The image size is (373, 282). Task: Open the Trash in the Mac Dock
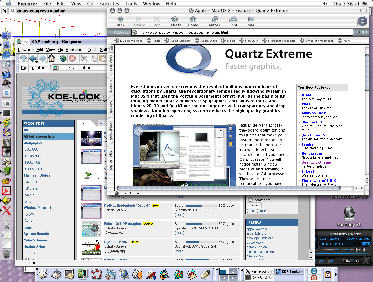coord(6,254)
